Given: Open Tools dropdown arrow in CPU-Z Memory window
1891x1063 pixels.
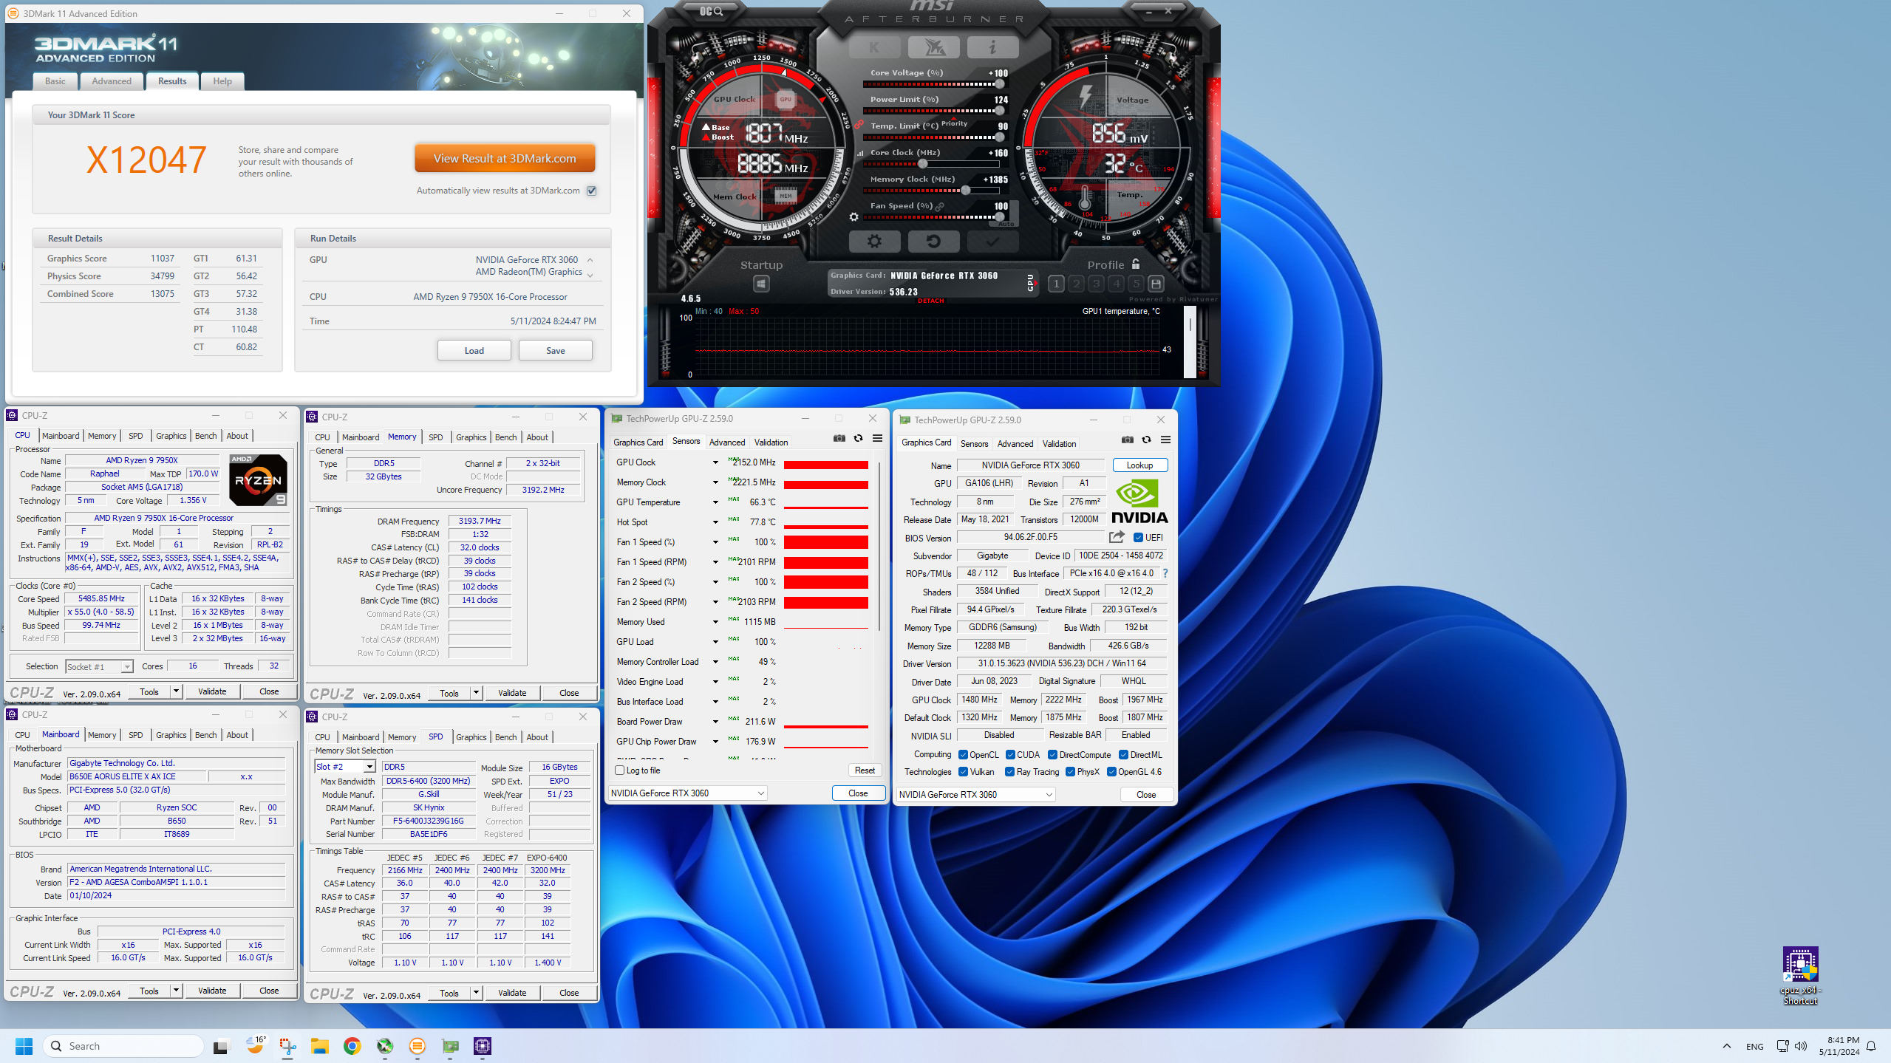Looking at the screenshot, I should [476, 693].
